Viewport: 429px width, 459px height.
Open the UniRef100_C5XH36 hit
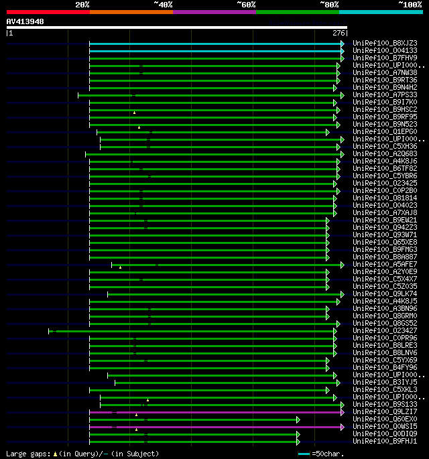point(385,146)
